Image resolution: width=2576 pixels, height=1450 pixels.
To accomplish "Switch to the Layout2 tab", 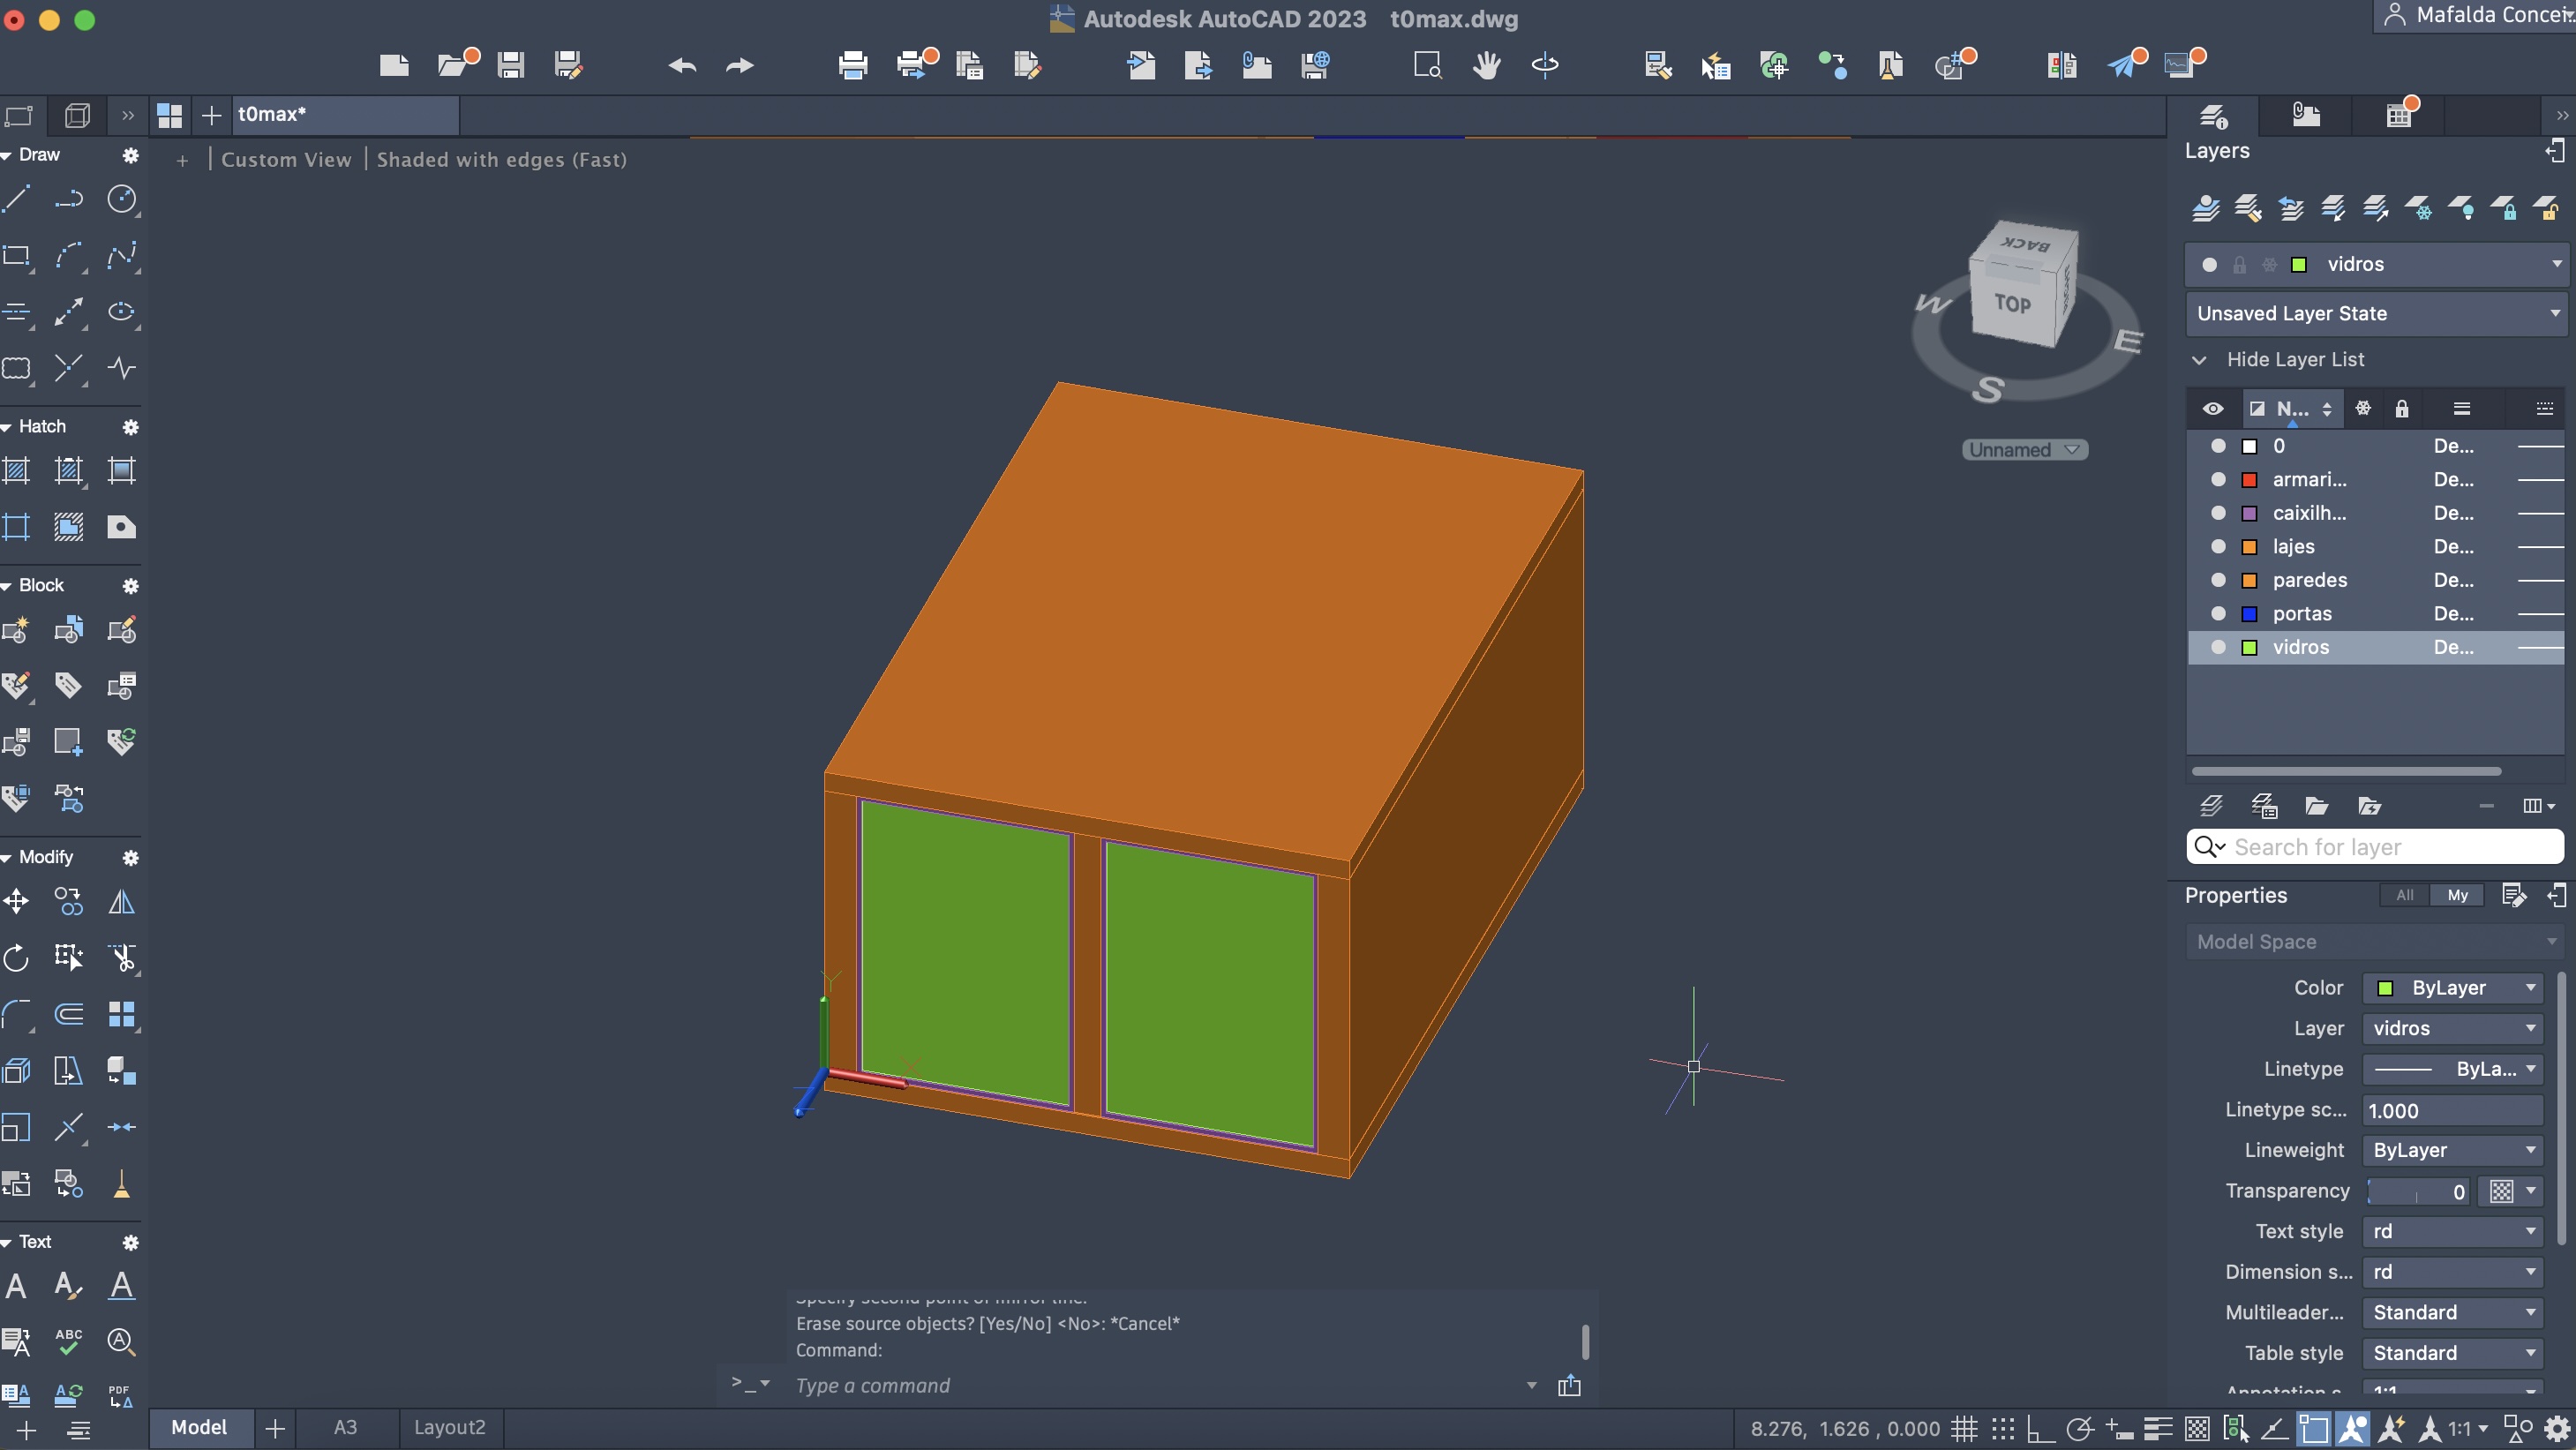I will point(449,1427).
